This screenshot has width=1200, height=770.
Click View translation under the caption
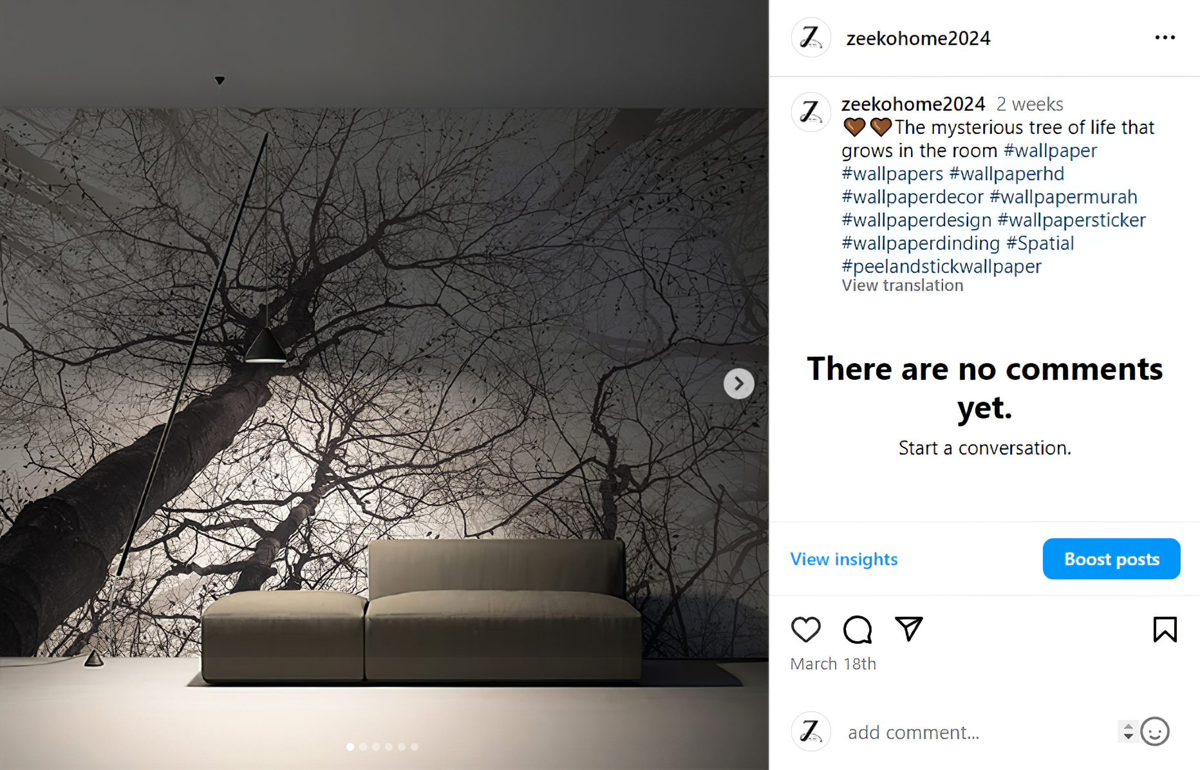click(x=902, y=286)
